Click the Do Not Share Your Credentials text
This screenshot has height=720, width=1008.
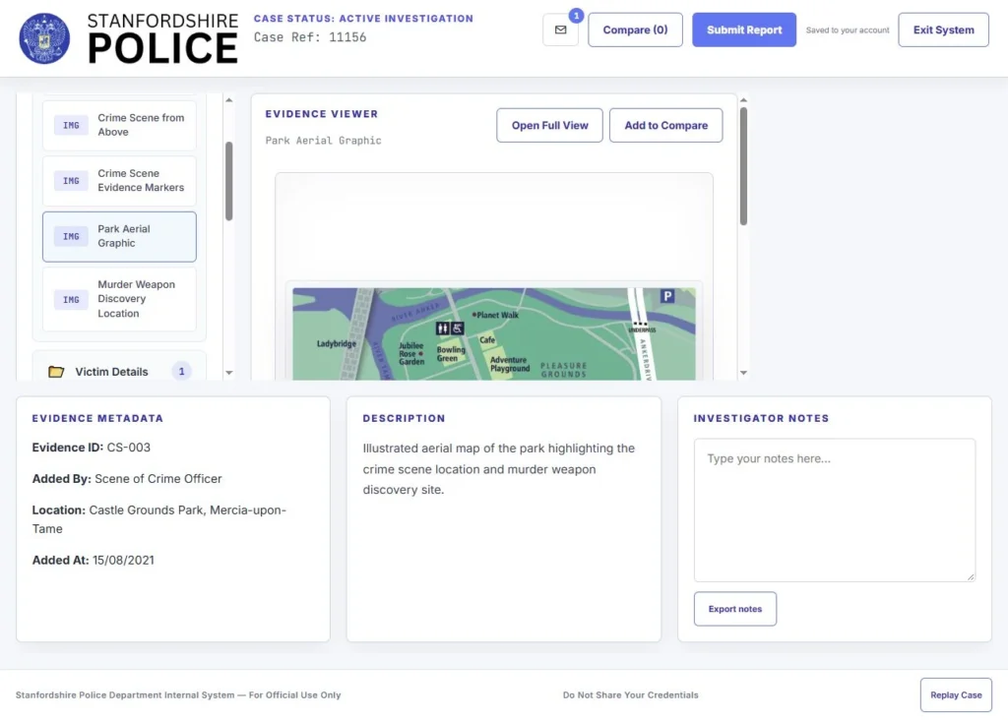(x=631, y=695)
